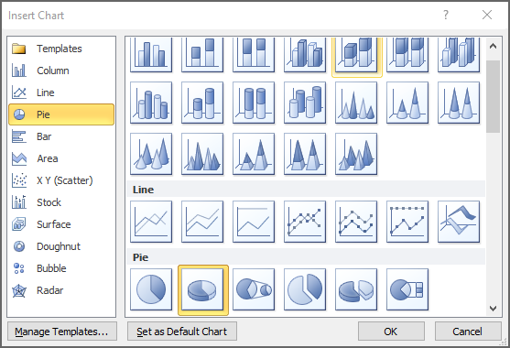Image resolution: width=510 pixels, height=348 pixels.
Task: Click the Manage Templates button
Action: tap(61, 332)
